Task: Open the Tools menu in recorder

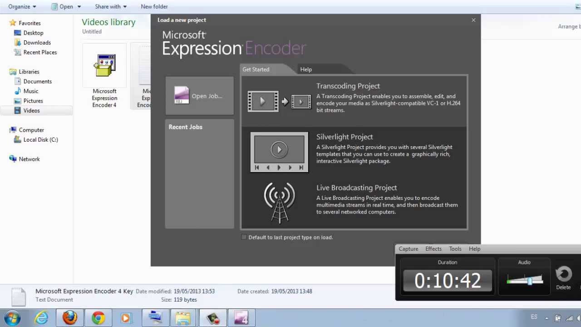Action: [455, 249]
